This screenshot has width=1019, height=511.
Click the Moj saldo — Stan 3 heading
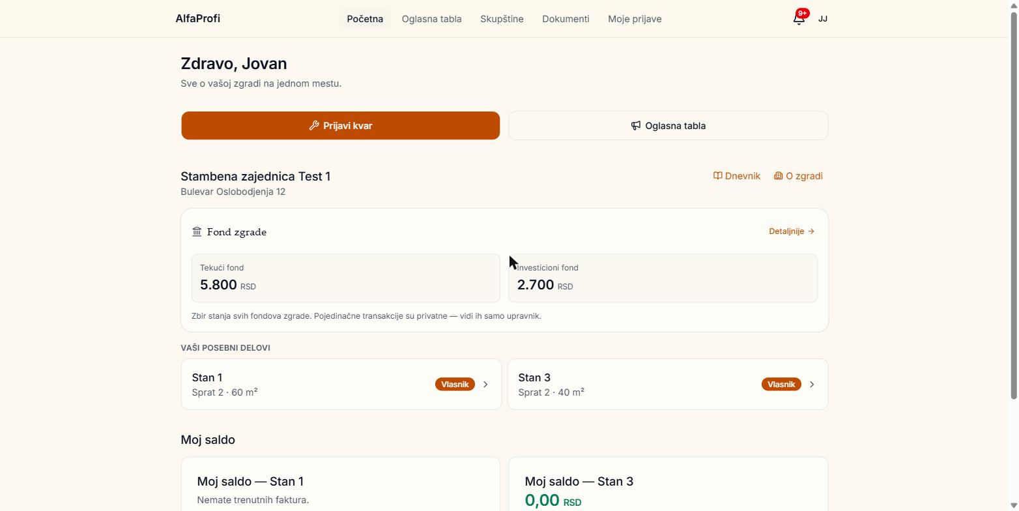click(579, 482)
